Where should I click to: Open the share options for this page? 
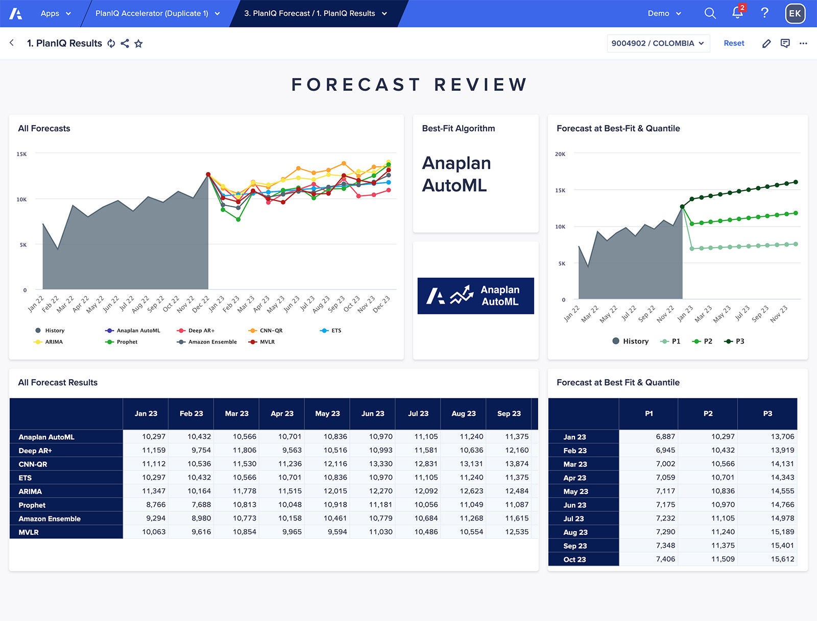point(125,43)
